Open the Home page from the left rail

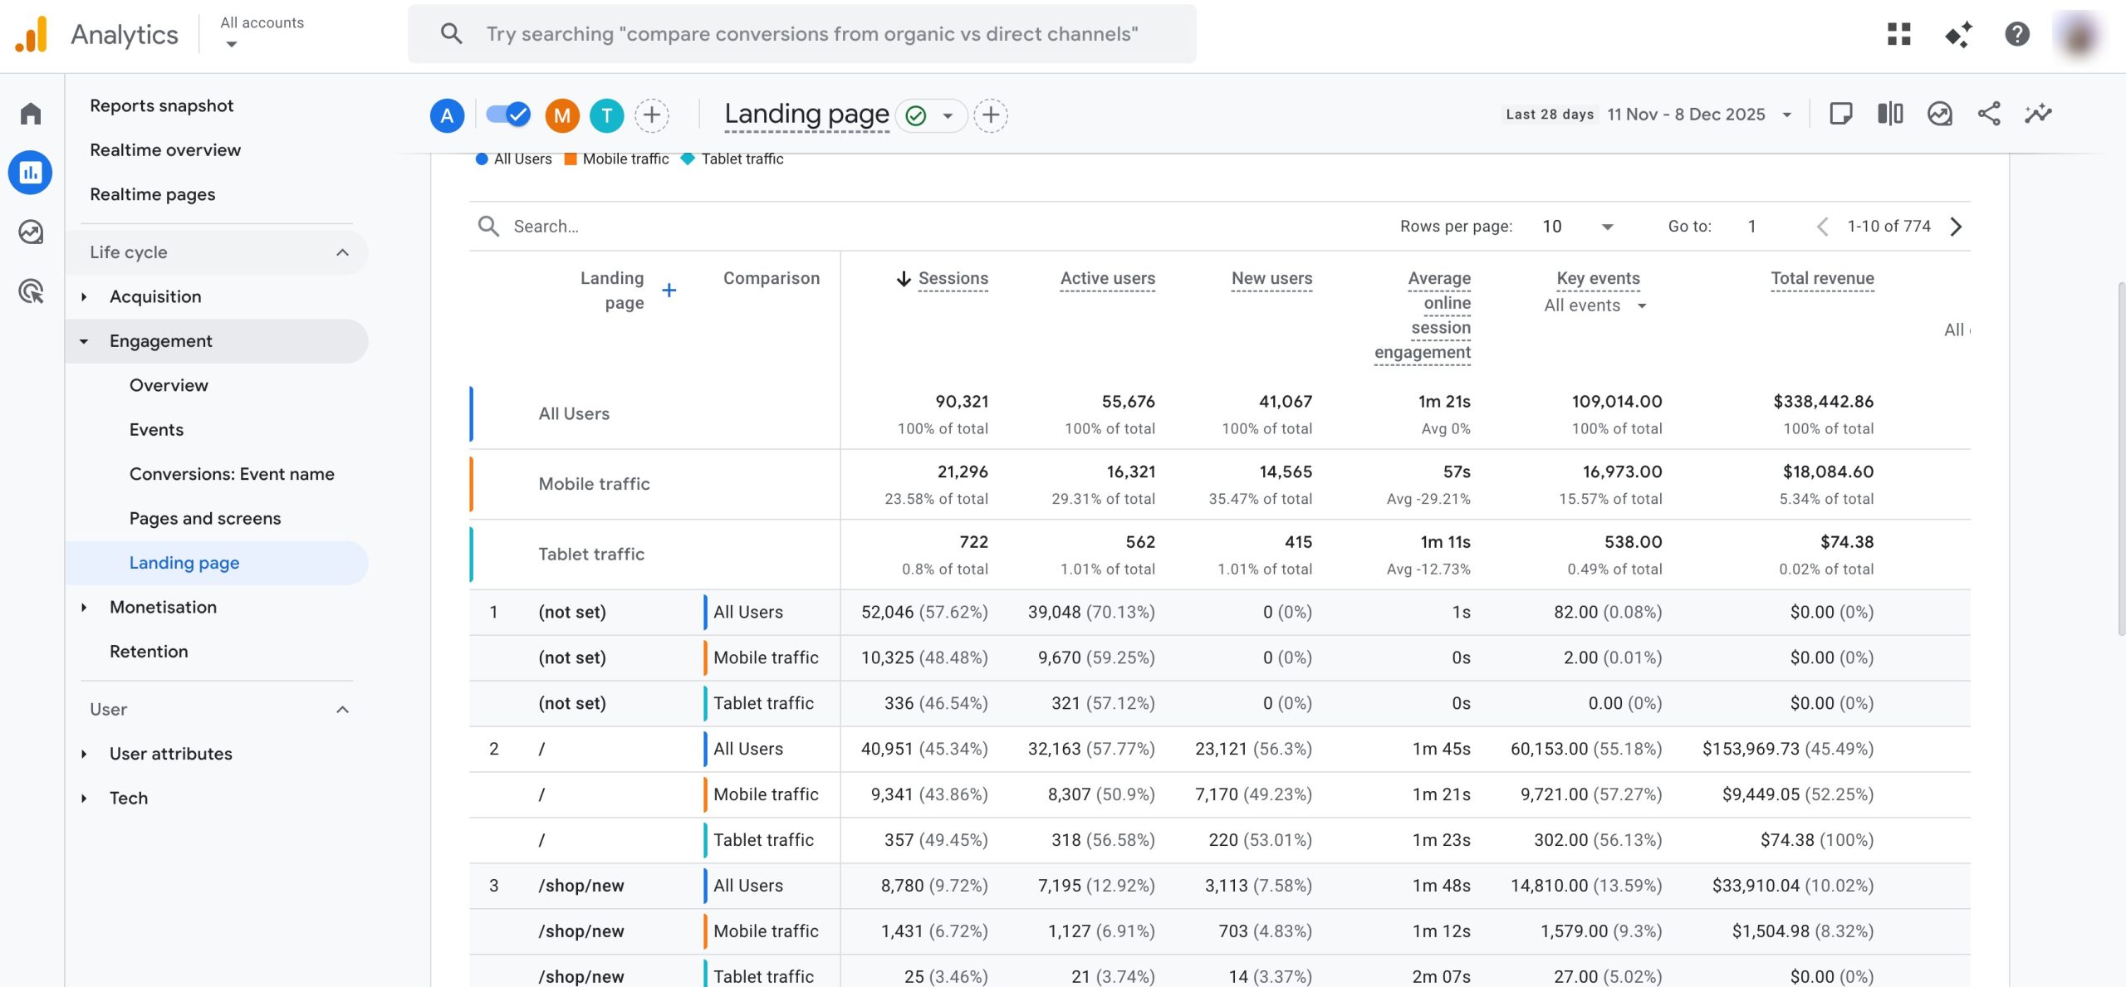click(x=30, y=113)
